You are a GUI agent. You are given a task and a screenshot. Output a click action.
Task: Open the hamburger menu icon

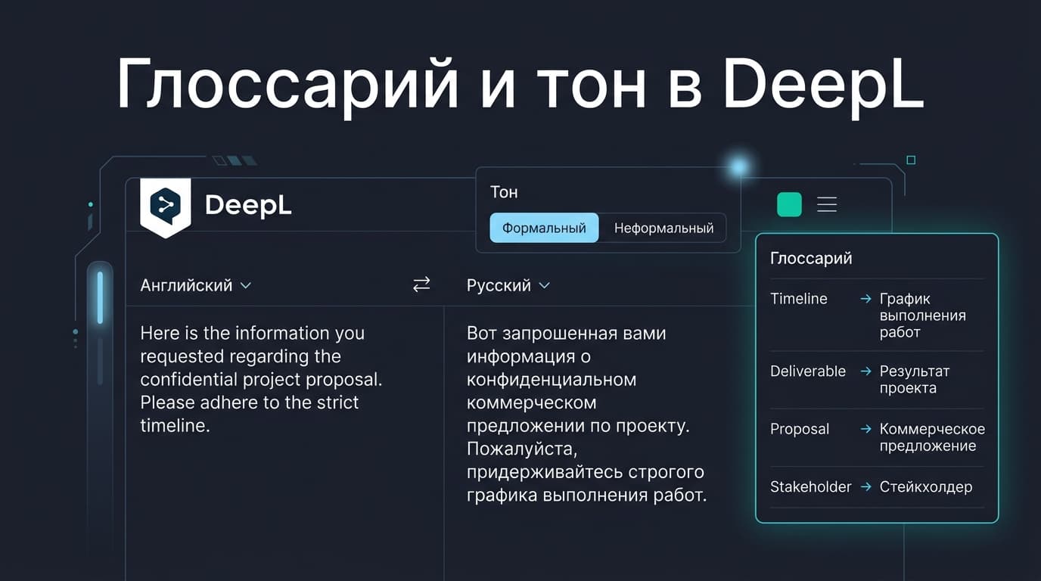pyautogui.click(x=827, y=204)
